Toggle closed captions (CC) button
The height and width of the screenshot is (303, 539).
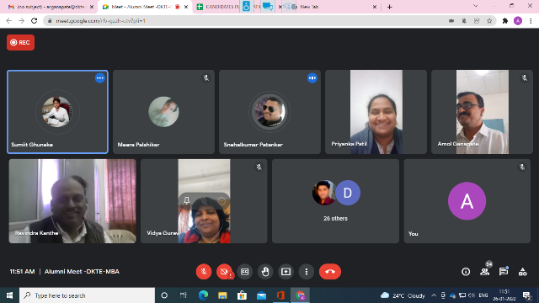[x=244, y=272]
